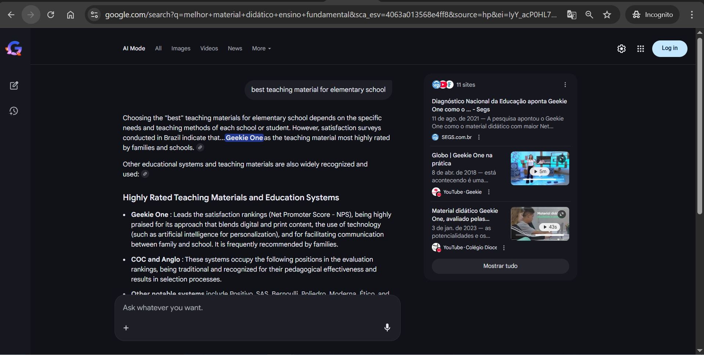Viewport: 704px width, 355px height.
Task: View site information icon in address bar
Action: pos(94,15)
